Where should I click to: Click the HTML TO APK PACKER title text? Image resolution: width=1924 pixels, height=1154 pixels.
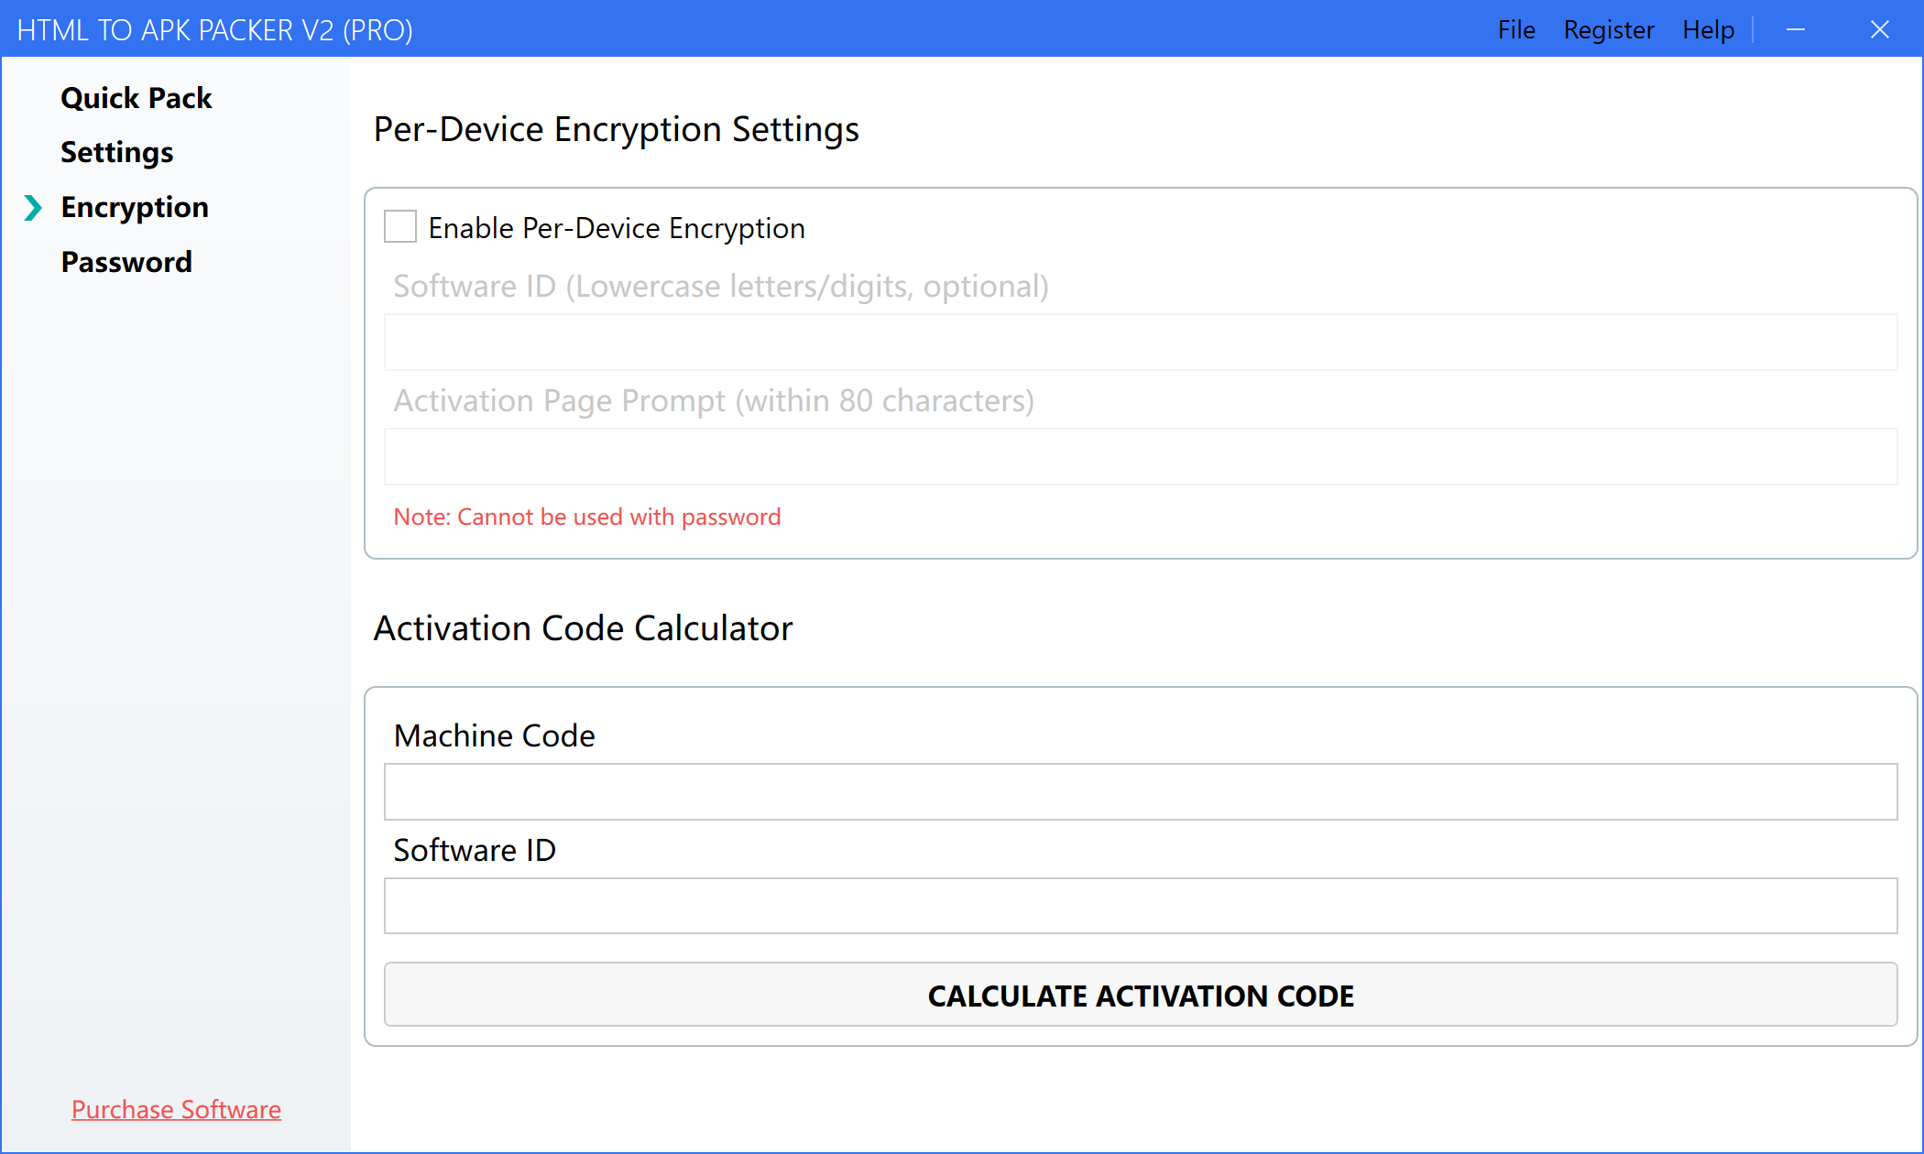tap(215, 29)
